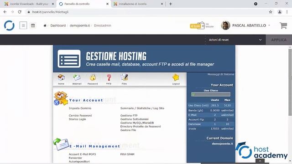
Task: Reload the page with the refresh icon
Action: [20, 12]
